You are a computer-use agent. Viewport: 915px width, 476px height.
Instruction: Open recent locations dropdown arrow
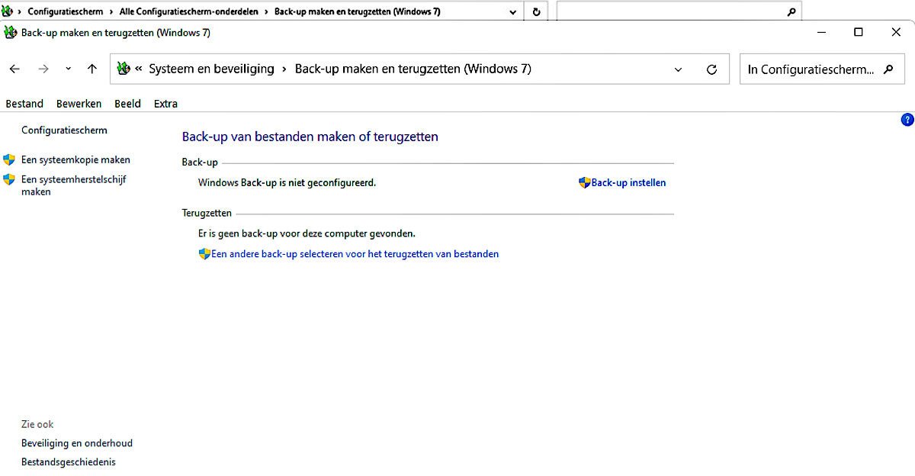click(68, 69)
